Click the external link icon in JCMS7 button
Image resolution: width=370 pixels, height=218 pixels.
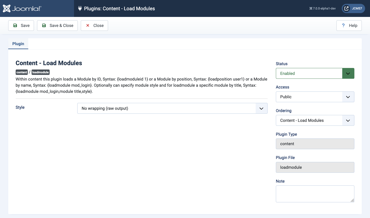[346, 8]
